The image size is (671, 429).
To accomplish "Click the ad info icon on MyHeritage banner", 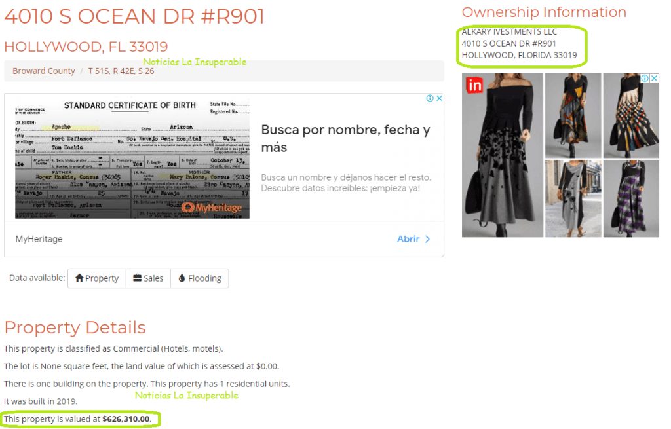I will point(430,98).
